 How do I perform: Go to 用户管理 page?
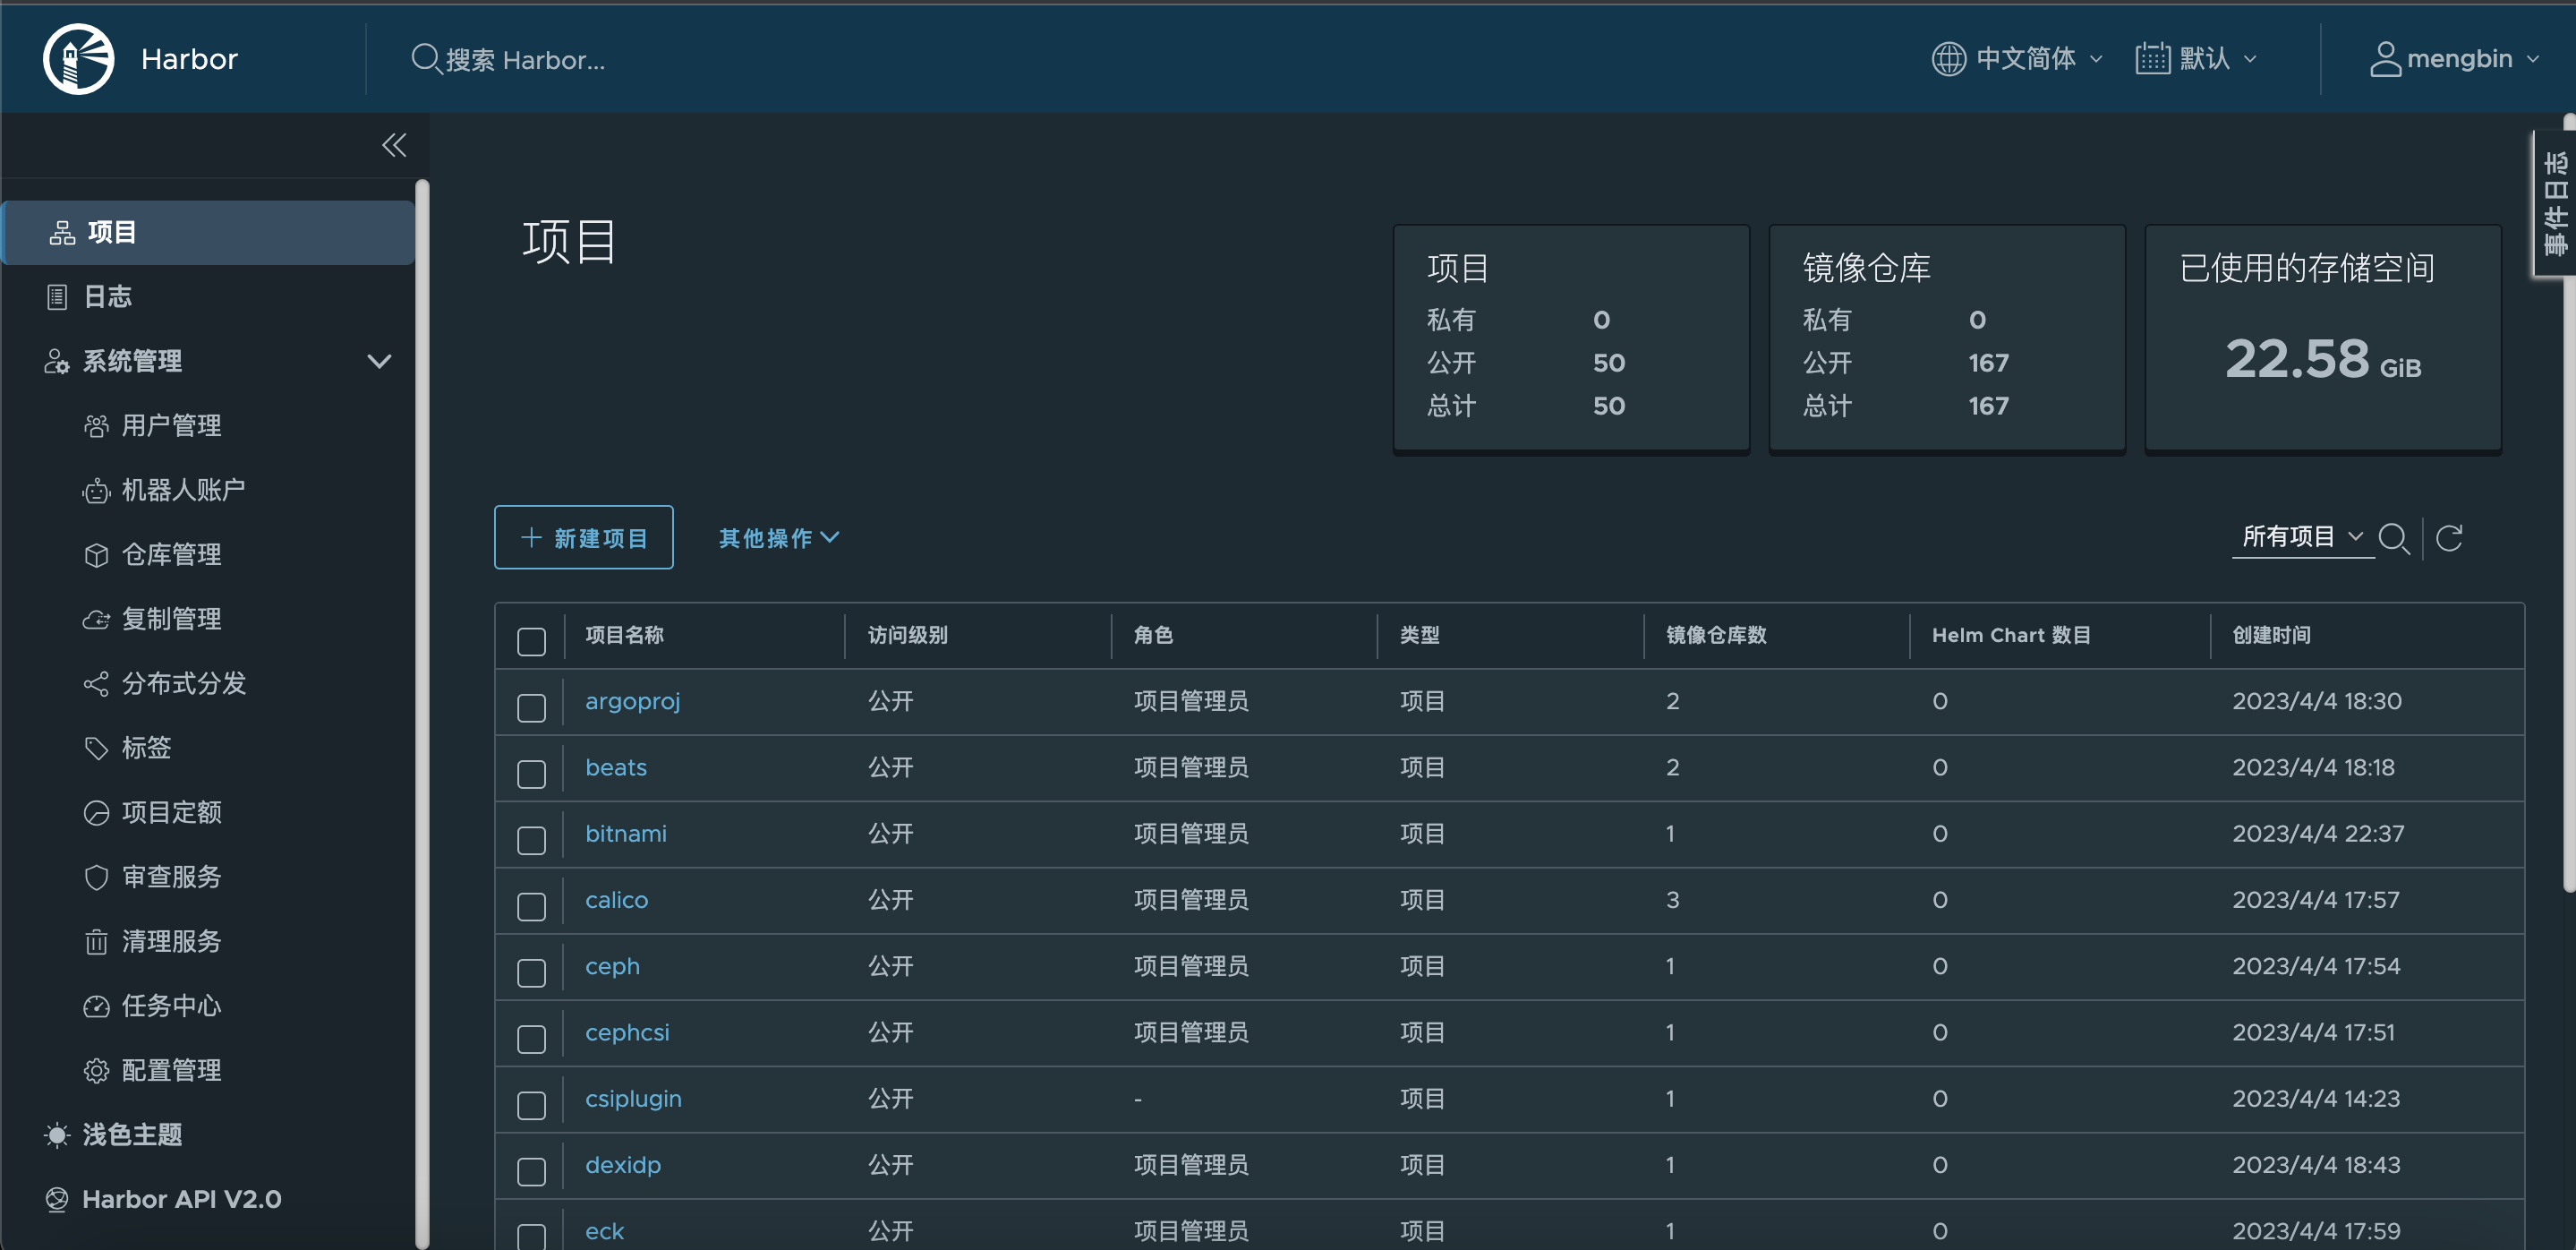[171, 426]
